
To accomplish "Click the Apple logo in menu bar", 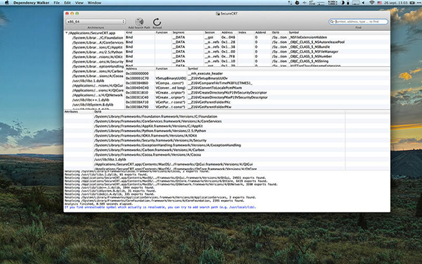I will (7, 3).
